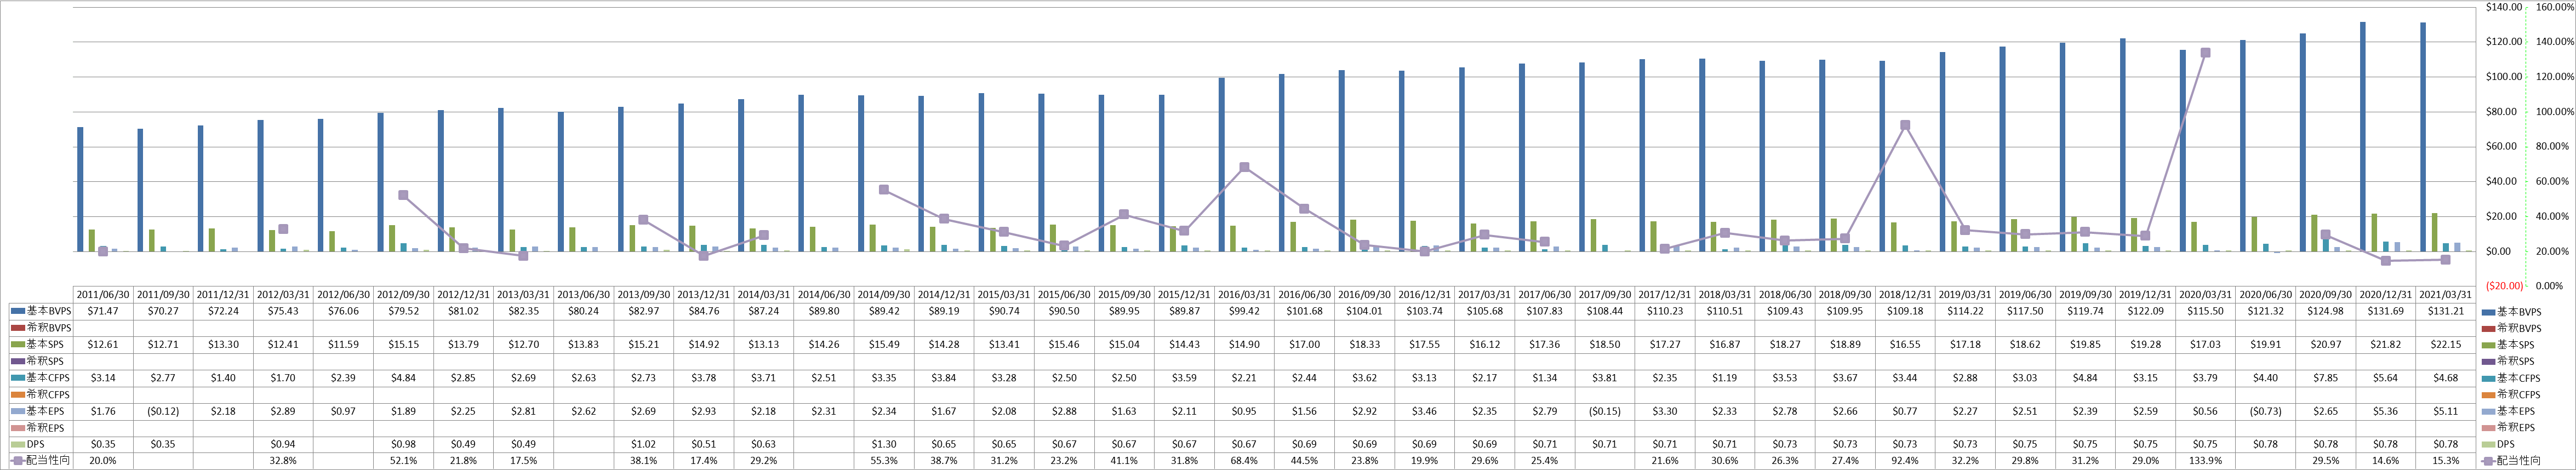Click the blue BVPS bar for 2011/06/30

click(80, 189)
